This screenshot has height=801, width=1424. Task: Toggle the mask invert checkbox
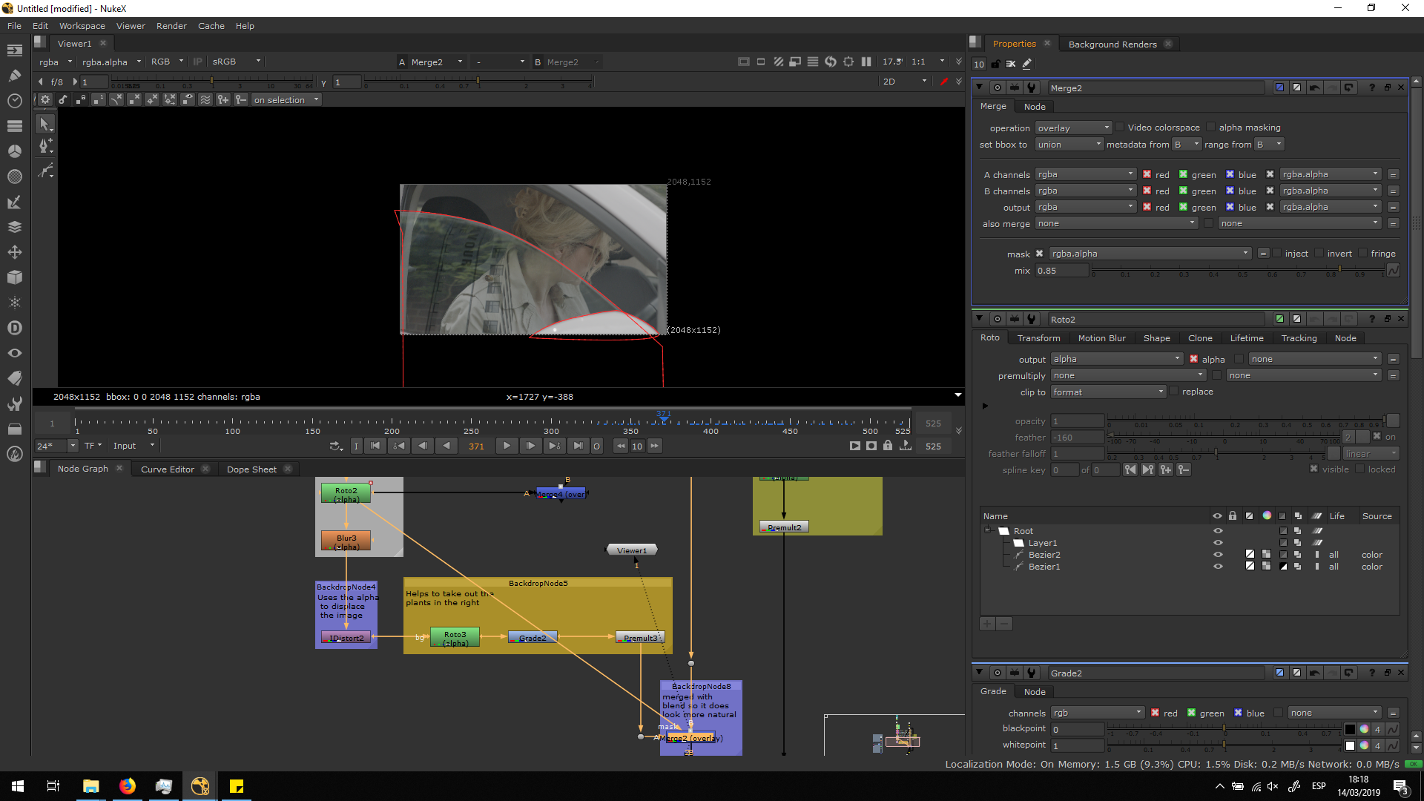[x=1319, y=254]
